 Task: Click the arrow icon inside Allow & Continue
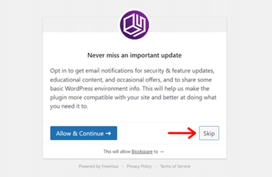[x=108, y=133]
